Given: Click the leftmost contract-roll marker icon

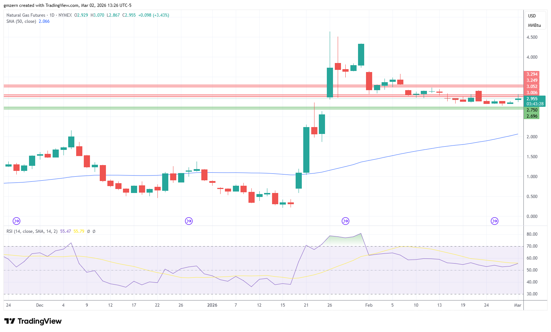Looking at the screenshot, I should point(17,221).
